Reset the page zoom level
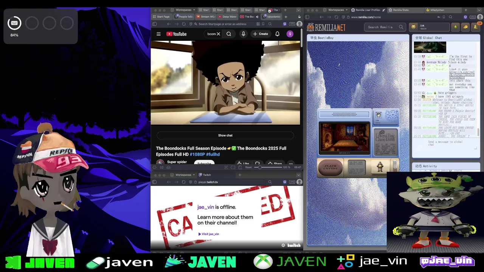This screenshot has height=272, width=484. pyautogui.click(x=248, y=167)
